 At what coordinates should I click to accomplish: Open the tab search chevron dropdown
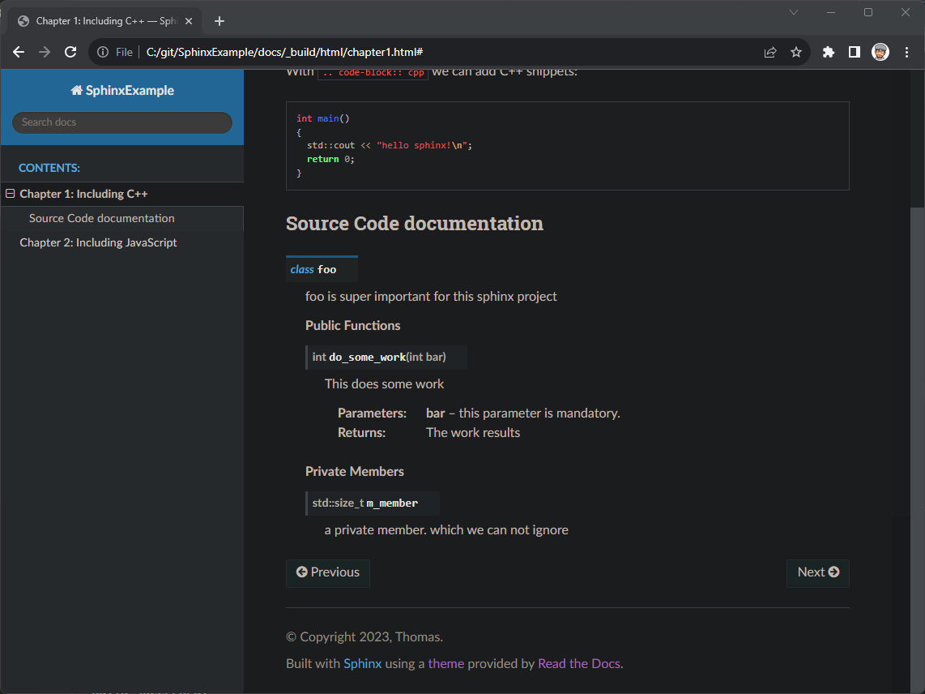point(793,12)
